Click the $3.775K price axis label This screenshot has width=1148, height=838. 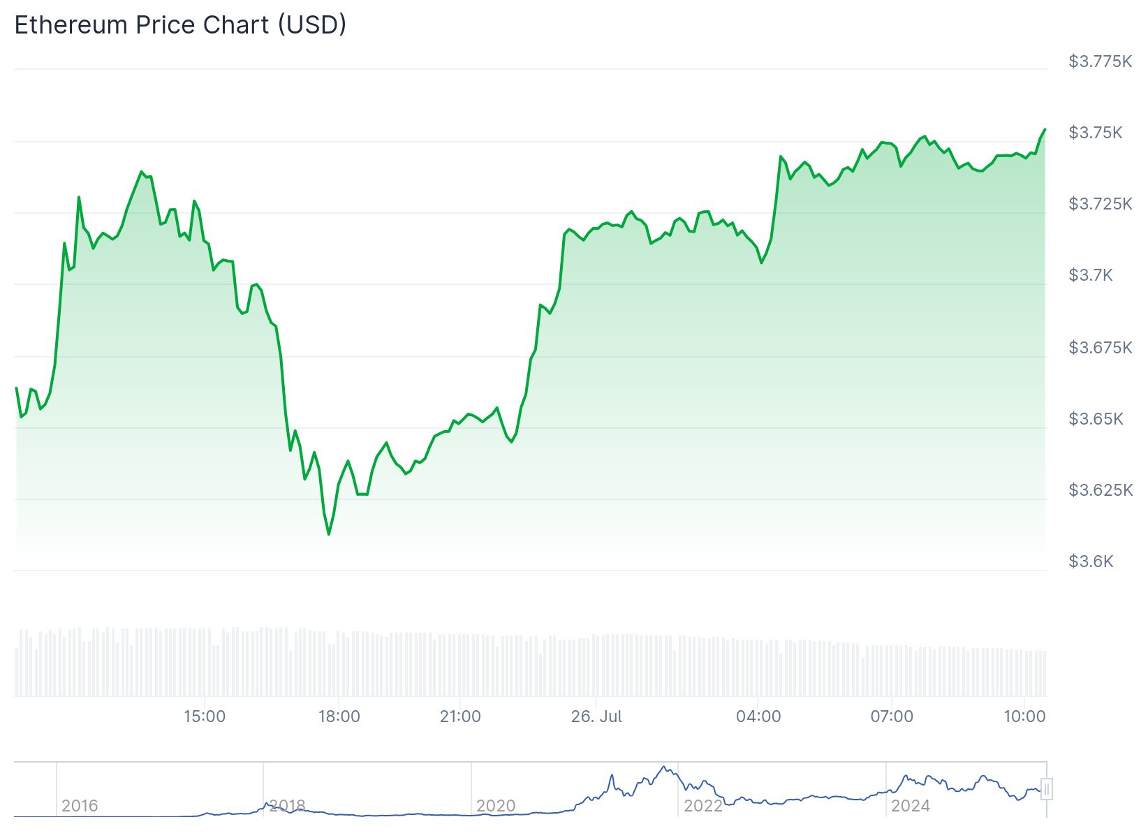tap(1100, 61)
